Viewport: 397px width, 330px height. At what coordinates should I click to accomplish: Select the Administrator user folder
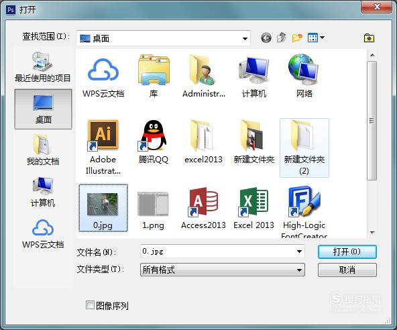pyautogui.click(x=204, y=76)
